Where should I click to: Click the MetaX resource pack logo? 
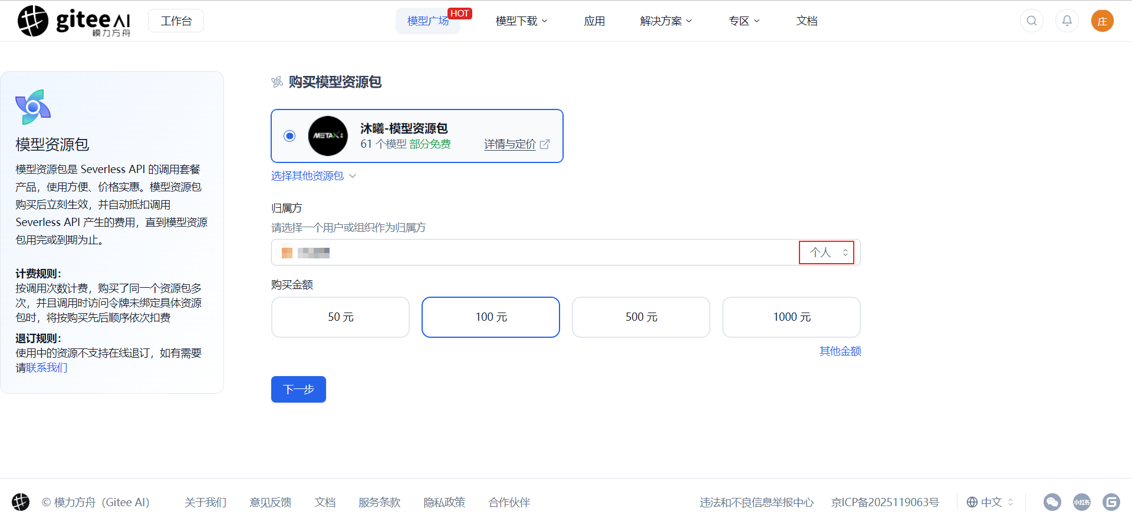click(x=328, y=136)
